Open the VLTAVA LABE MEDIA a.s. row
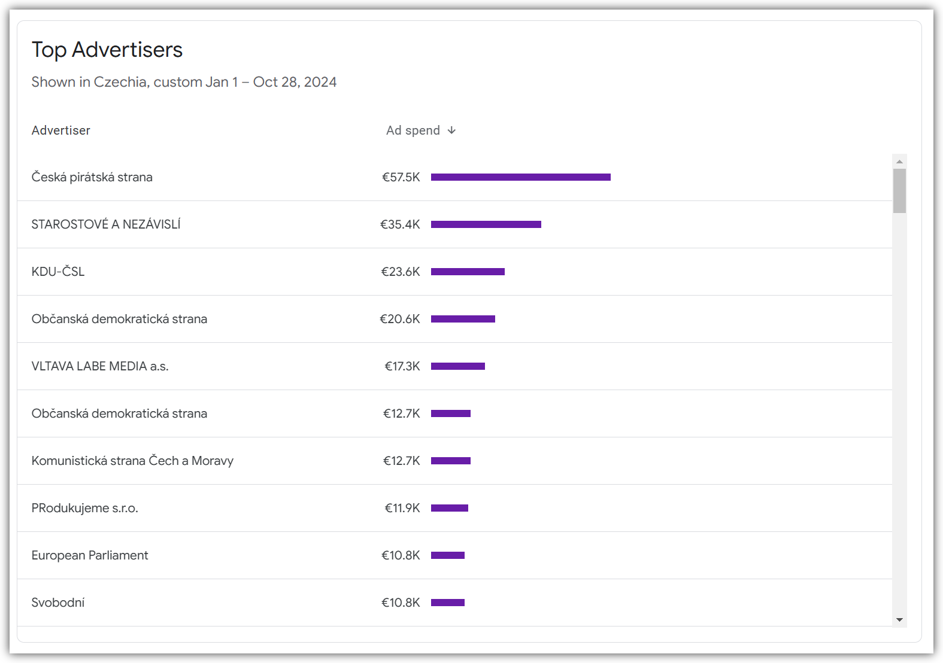This screenshot has height=663, width=943. coord(454,366)
